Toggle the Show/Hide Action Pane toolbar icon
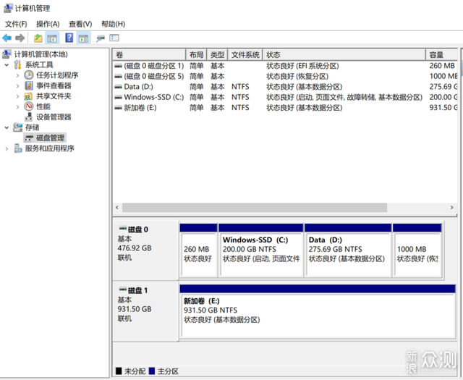This screenshot has height=380, width=463. click(x=84, y=38)
